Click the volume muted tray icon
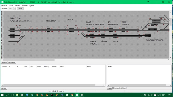173x97 pixels. pyautogui.click(x=152, y=95)
